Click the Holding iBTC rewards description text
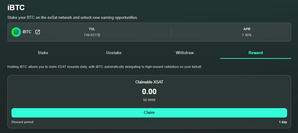The height and width of the screenshot is (133, 298). point(105,67)
